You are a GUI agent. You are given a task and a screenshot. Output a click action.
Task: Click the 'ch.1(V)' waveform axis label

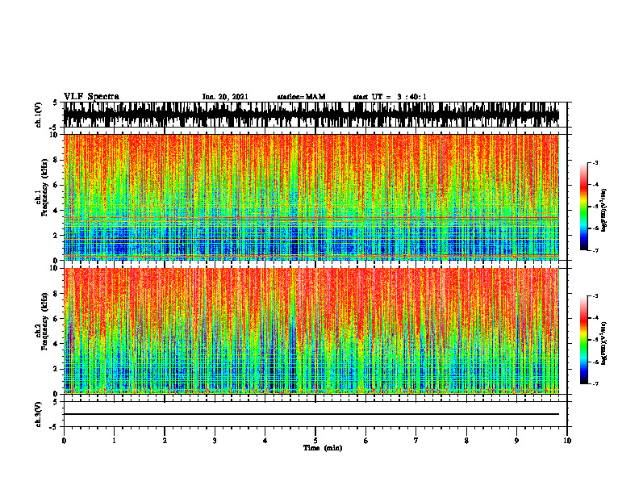pyautogui.click(x=39, y=115)
